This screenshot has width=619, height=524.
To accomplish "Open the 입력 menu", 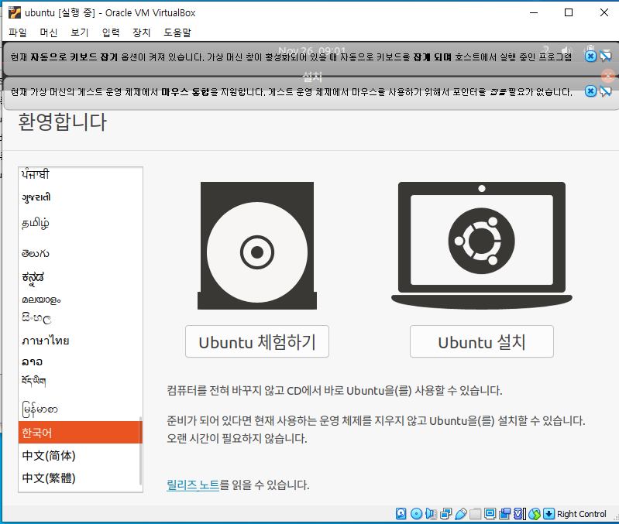I will coord(111,33).
